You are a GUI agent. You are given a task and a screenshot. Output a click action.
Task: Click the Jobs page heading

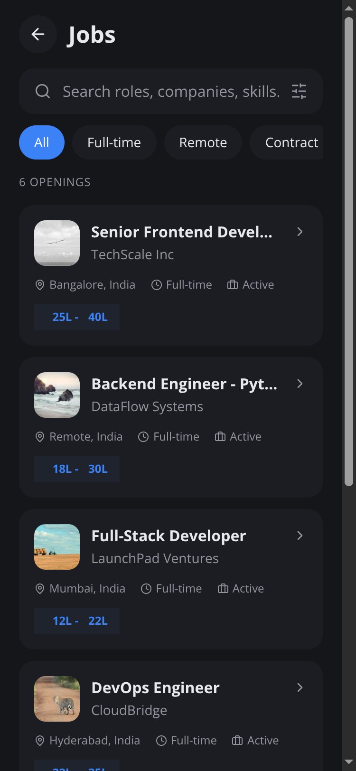click(92, 35)
